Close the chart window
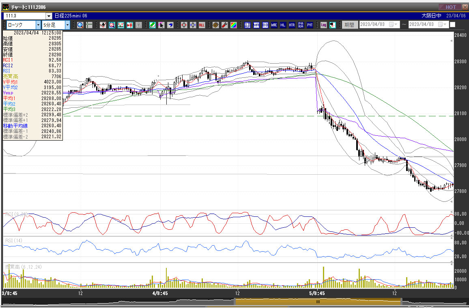469x308 pixels. coord(465,7)
